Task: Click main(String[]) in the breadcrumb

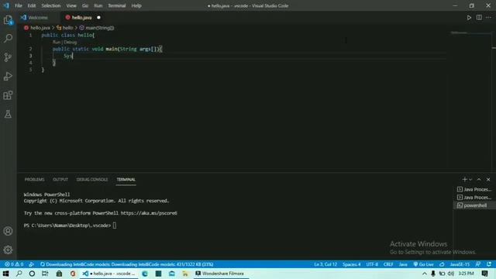Action: pos(99,28)
